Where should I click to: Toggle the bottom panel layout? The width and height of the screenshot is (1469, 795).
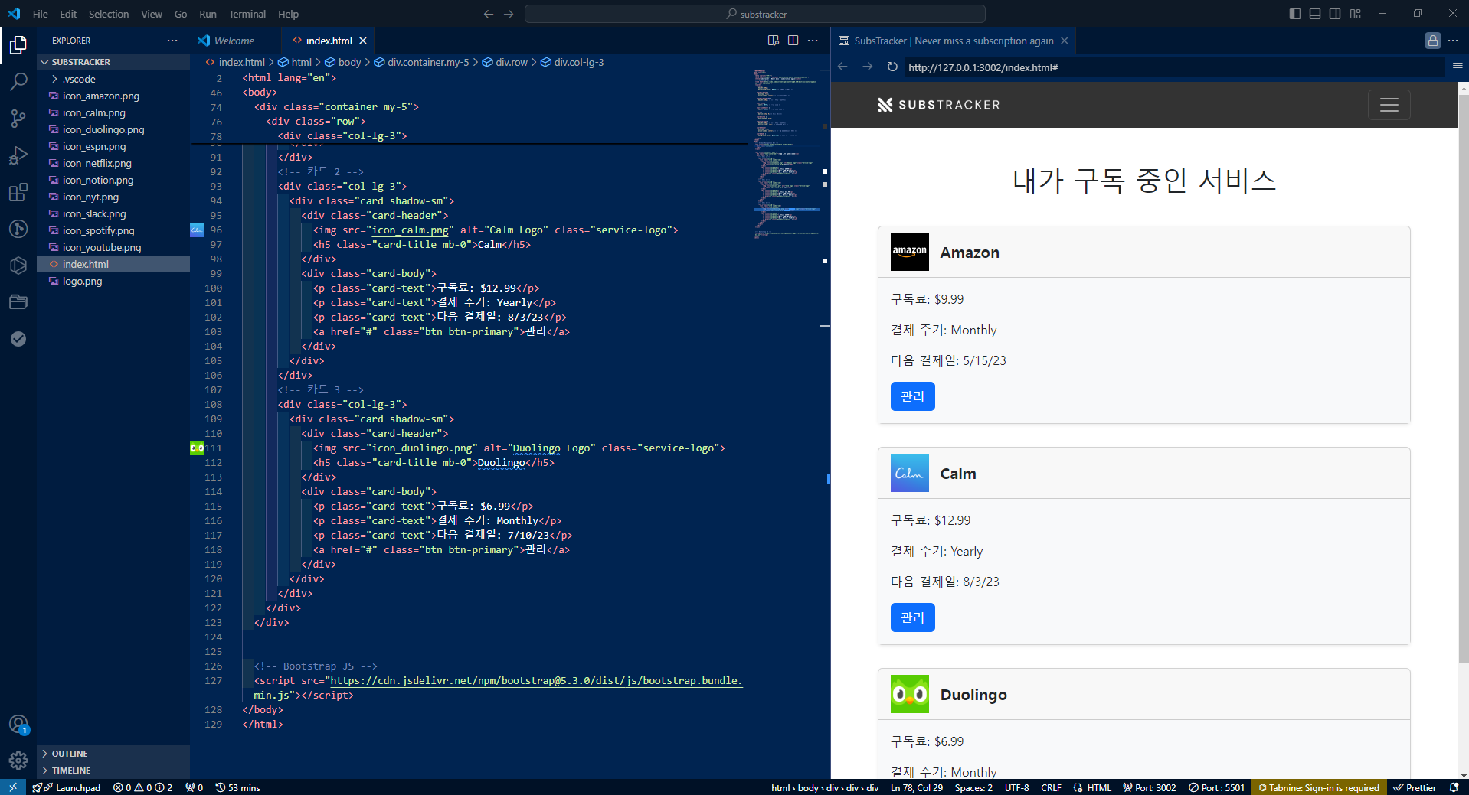pos(1315,14)
